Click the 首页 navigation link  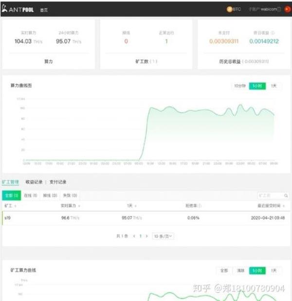44,10
